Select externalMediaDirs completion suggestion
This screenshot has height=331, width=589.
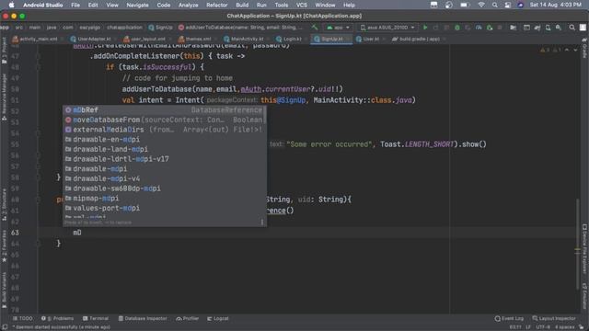(x=164, y=130)
